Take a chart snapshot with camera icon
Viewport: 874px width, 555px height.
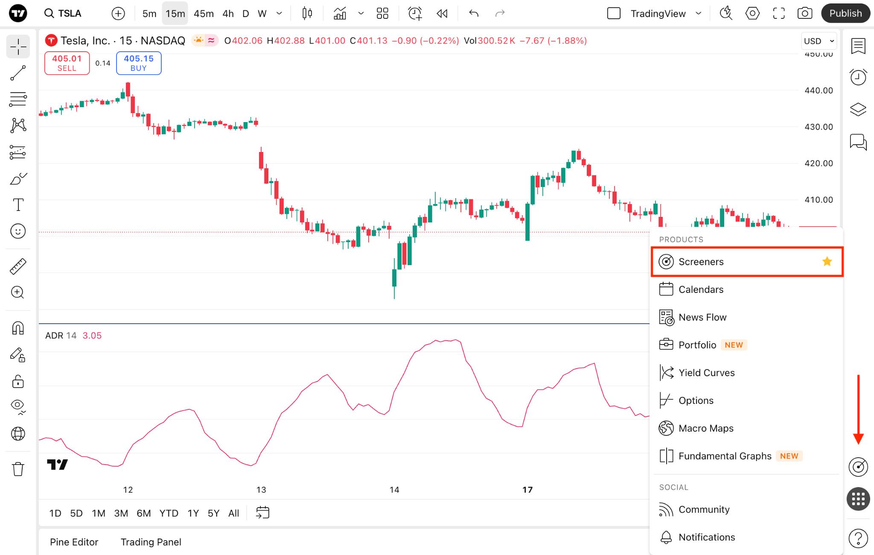click(x=804, y=13)
